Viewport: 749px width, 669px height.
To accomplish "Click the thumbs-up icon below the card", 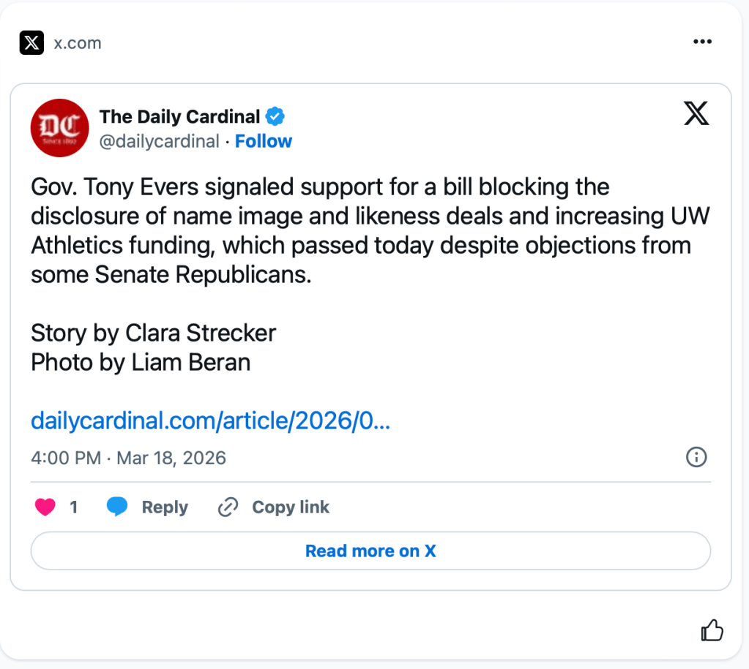I will pos(712,630).
